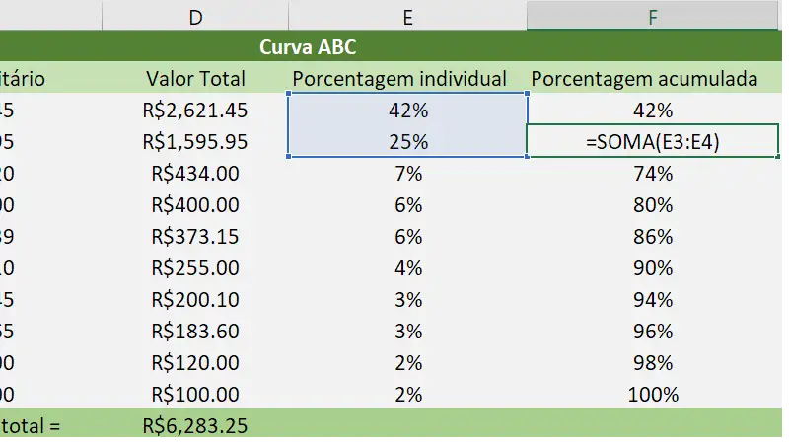Click the R$434.00 value cell
Screen dimensions: 789x444
194,174
